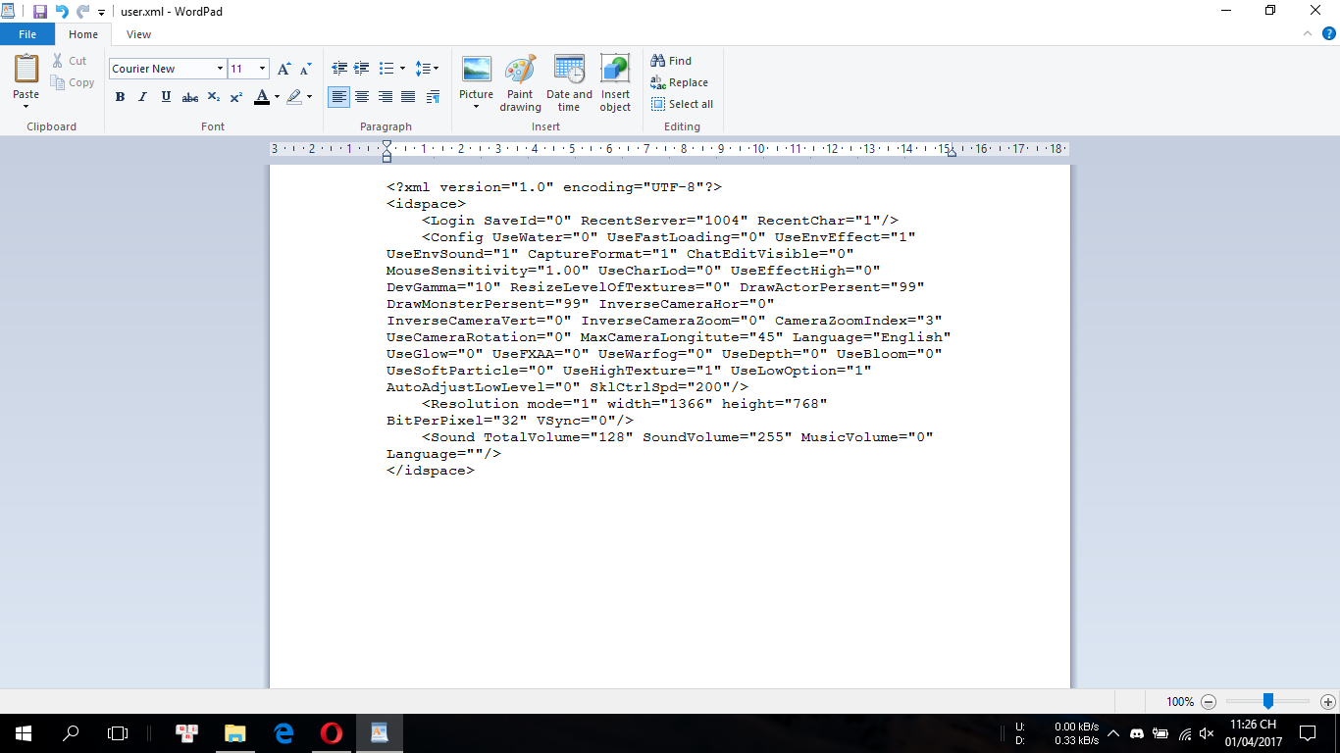The image size is (1340, 753).
Task: Open the File menu
Action: point(27,34)
